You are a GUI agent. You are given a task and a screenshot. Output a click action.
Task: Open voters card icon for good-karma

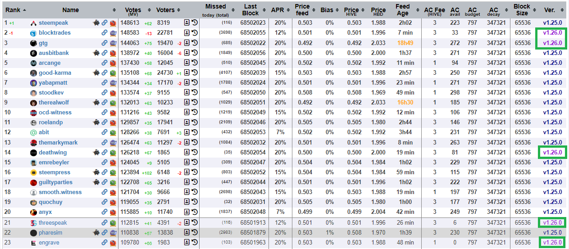(187, 72)
